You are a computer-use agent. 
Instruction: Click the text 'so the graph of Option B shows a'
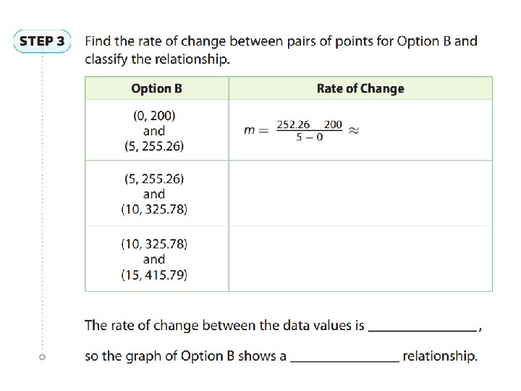click(x=185, y=356)
